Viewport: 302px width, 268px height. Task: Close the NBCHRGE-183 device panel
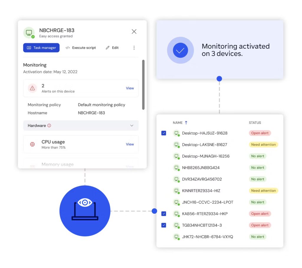134,32
